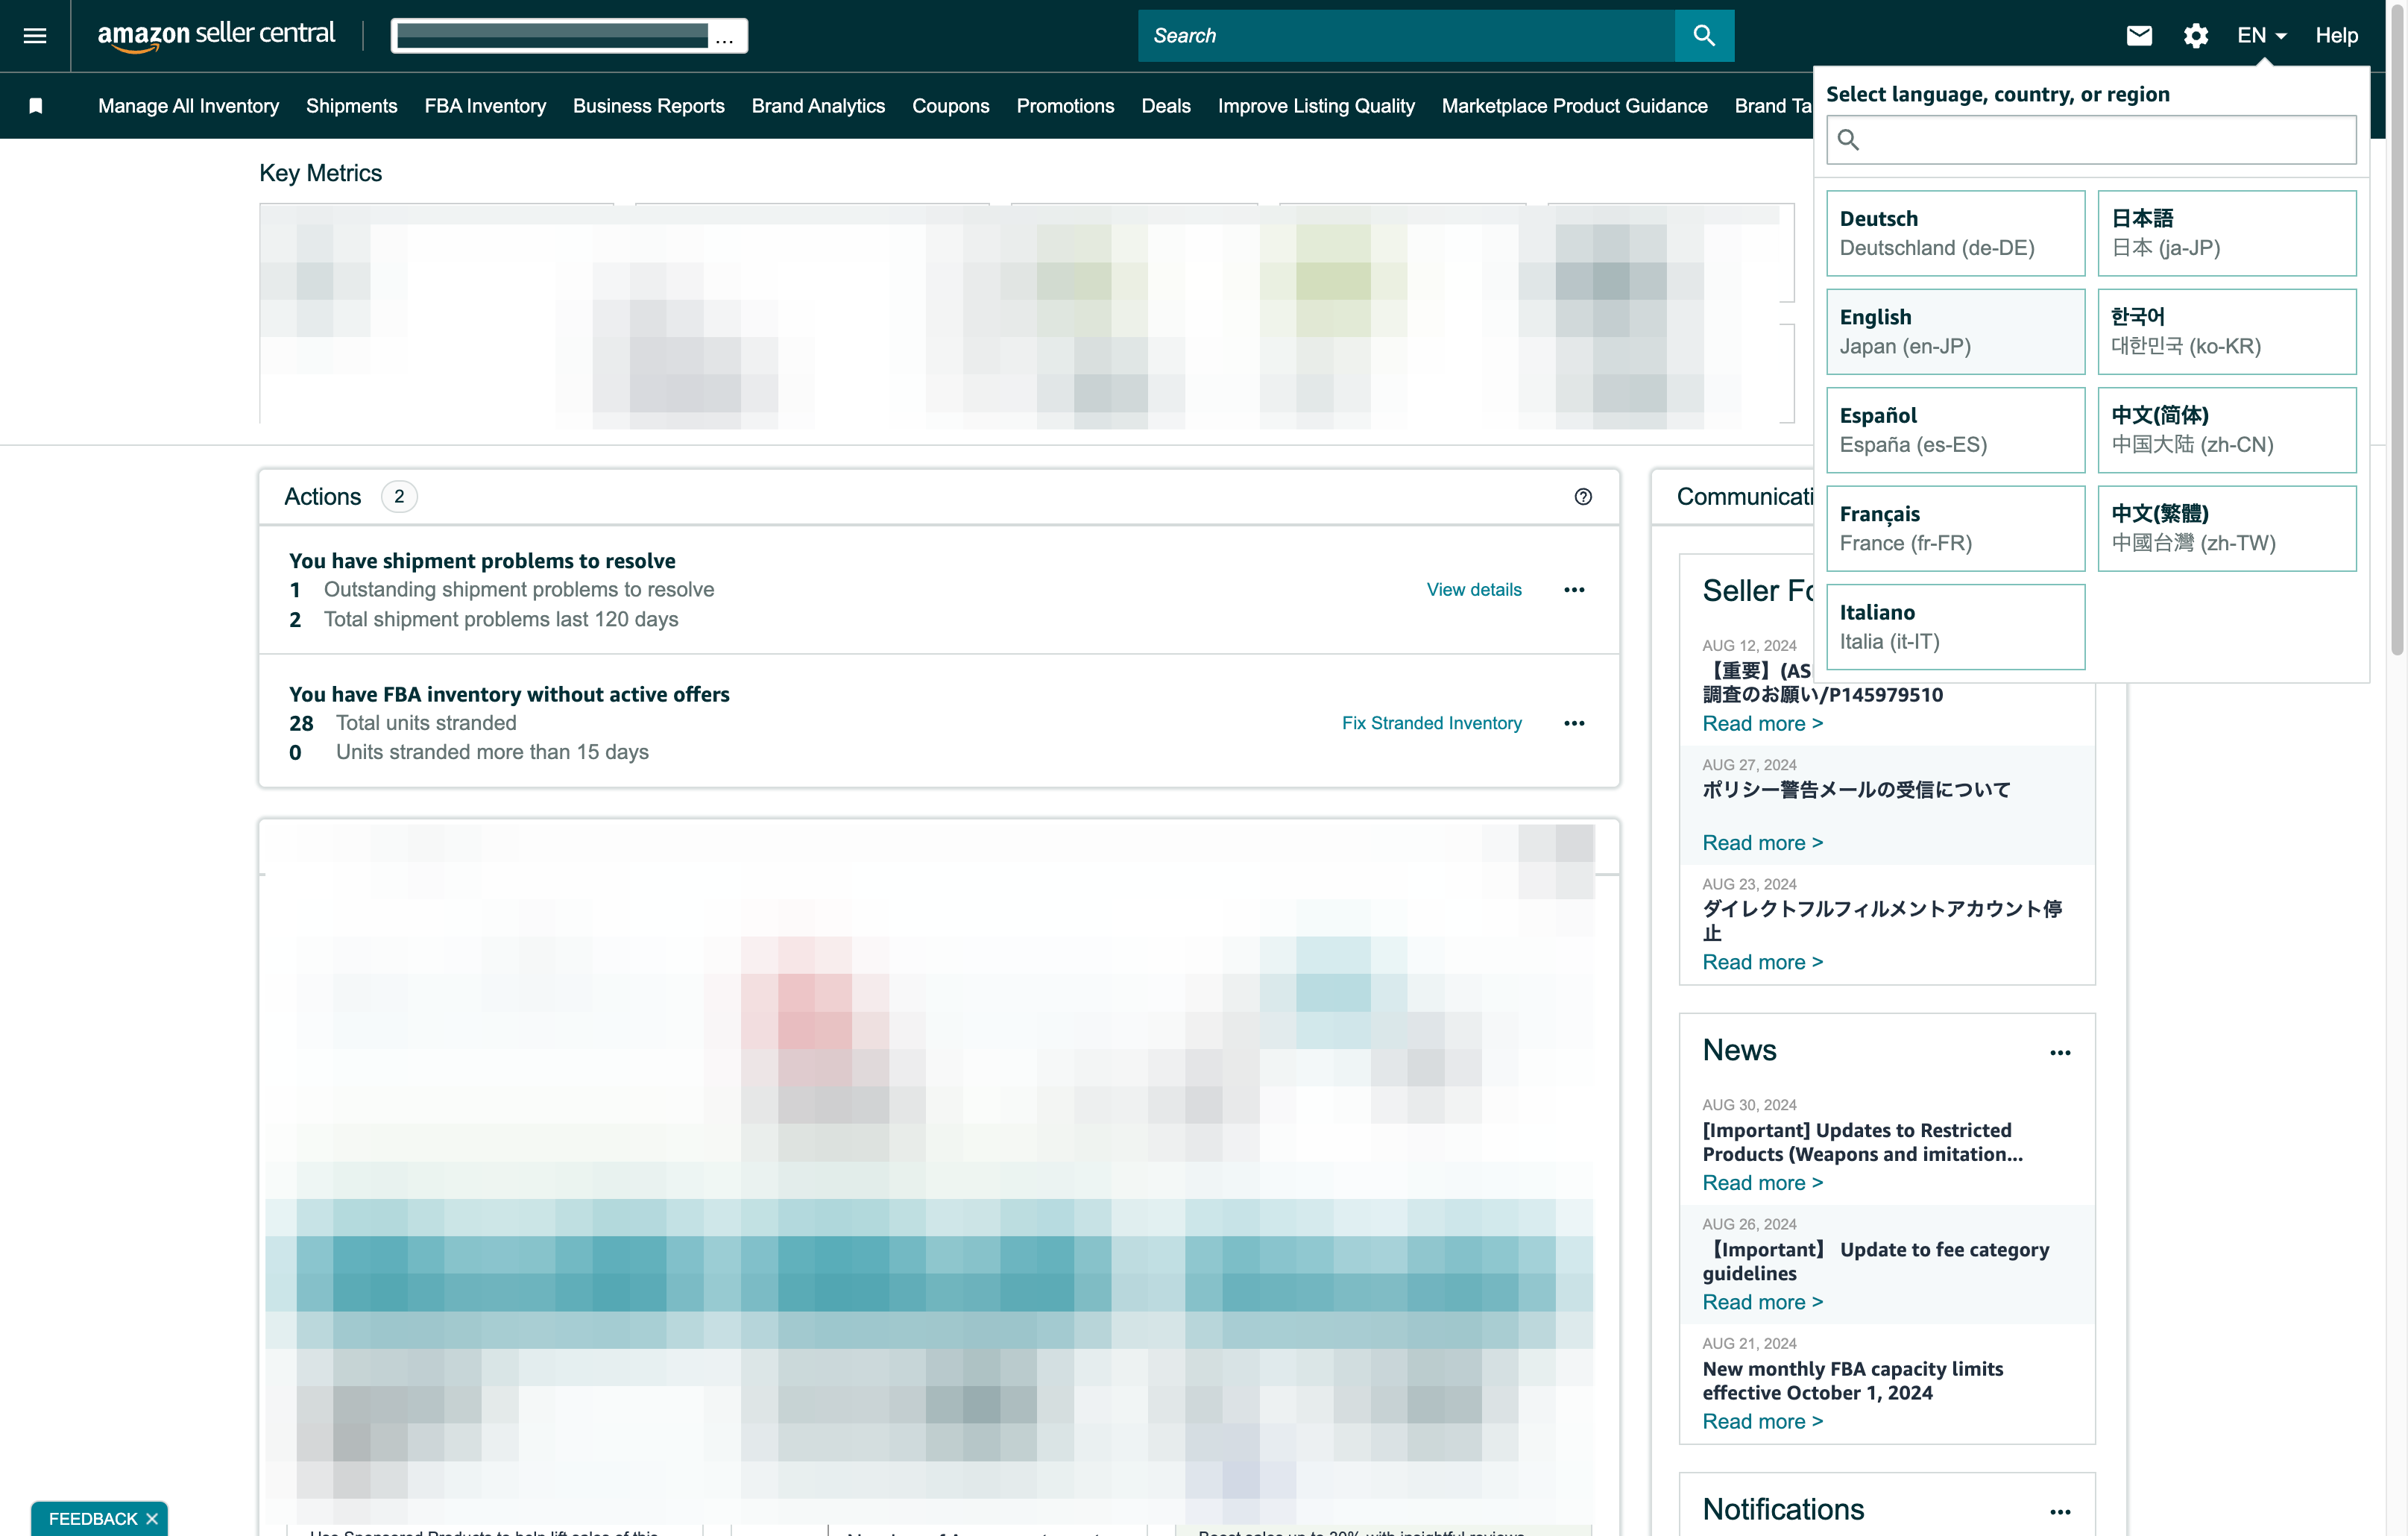
Task: Open Manage All Inventory menu
Action: click(x=188, y=106)
